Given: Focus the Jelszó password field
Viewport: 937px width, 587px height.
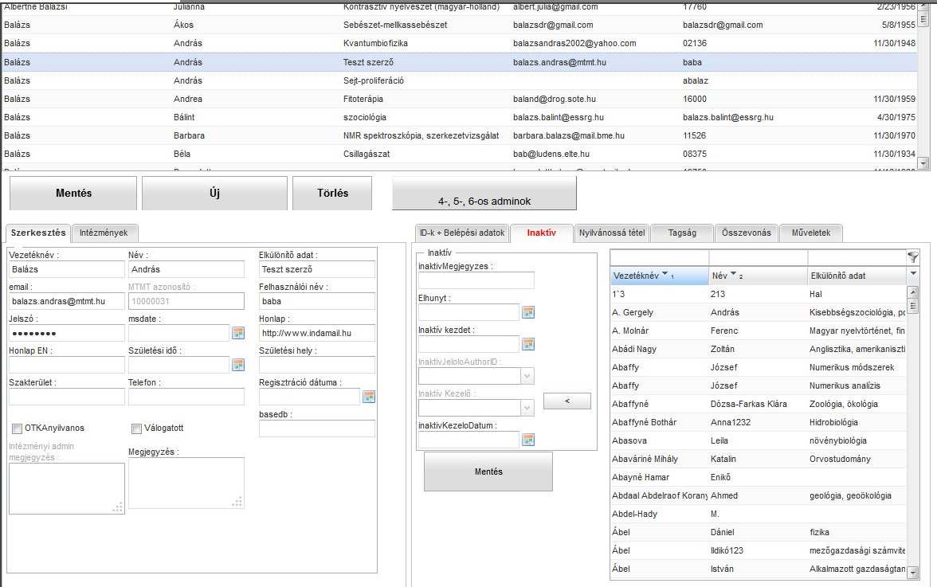Looking at the screenshot, I should click(x=66, y=333).
